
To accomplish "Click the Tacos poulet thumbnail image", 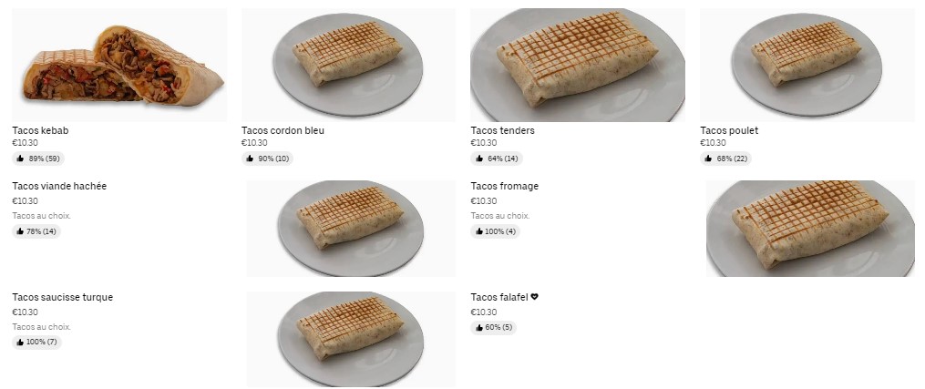I will coord(807,66).
